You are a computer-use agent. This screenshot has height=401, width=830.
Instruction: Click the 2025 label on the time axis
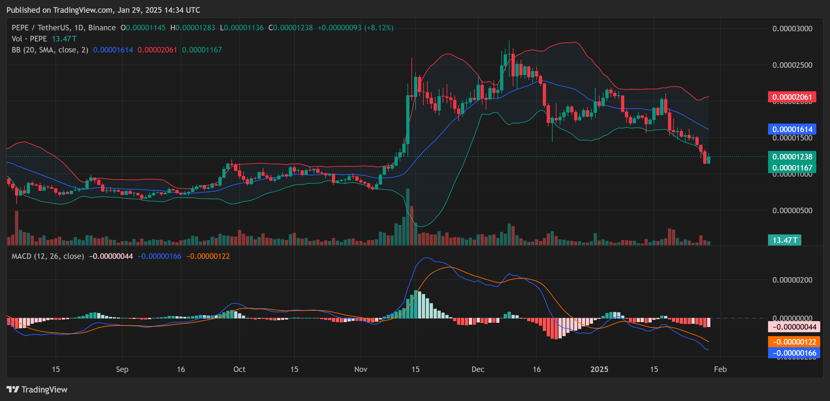[600, 369]
